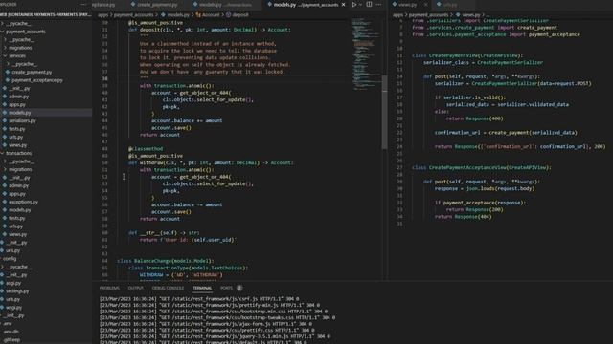Expand __pycache__ folder inside services

pos(9,64)
